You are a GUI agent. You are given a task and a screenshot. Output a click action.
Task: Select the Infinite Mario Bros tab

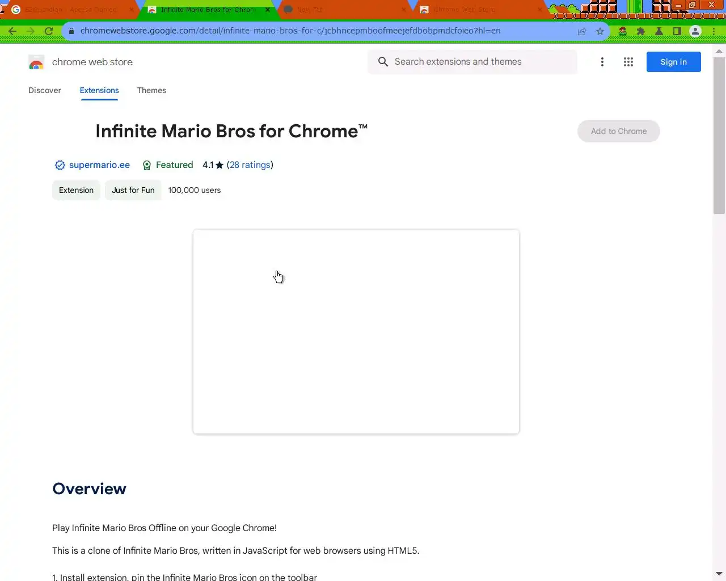coord(206,10)
